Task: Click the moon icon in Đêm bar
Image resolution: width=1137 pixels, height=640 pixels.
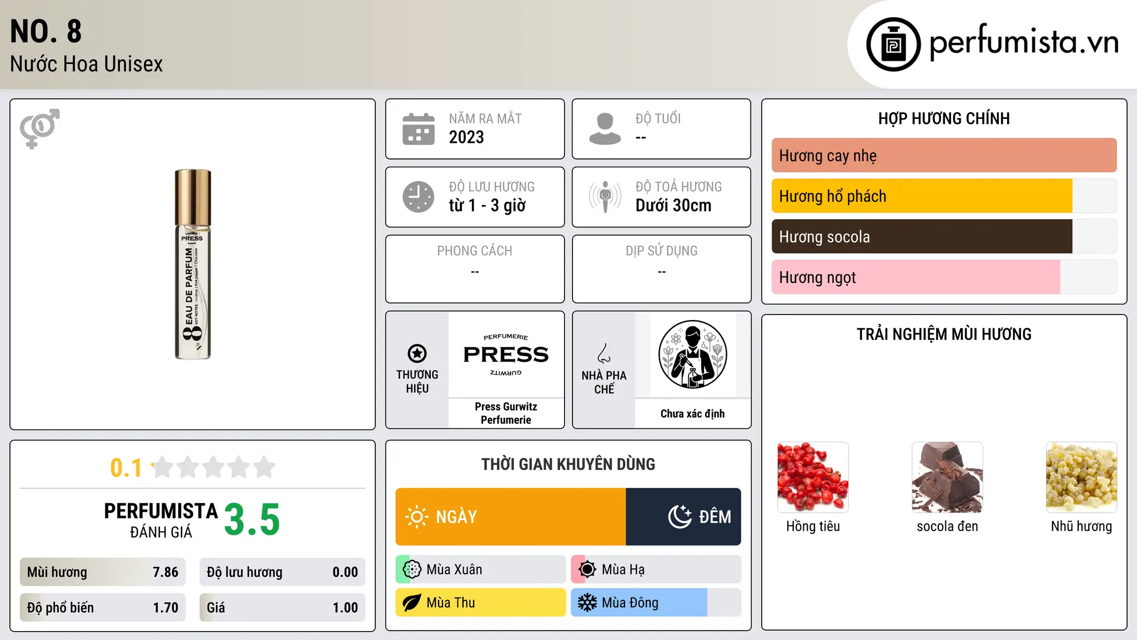Action: click(680, 517)
